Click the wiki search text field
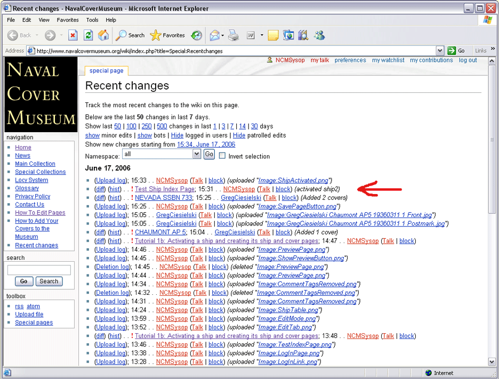The image size is (499, 379). coord(39,270)
